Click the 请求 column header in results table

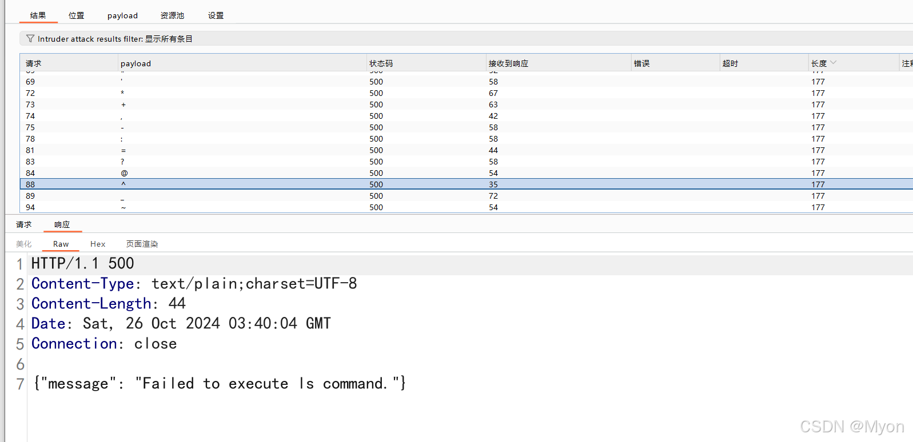pos(34,63)
